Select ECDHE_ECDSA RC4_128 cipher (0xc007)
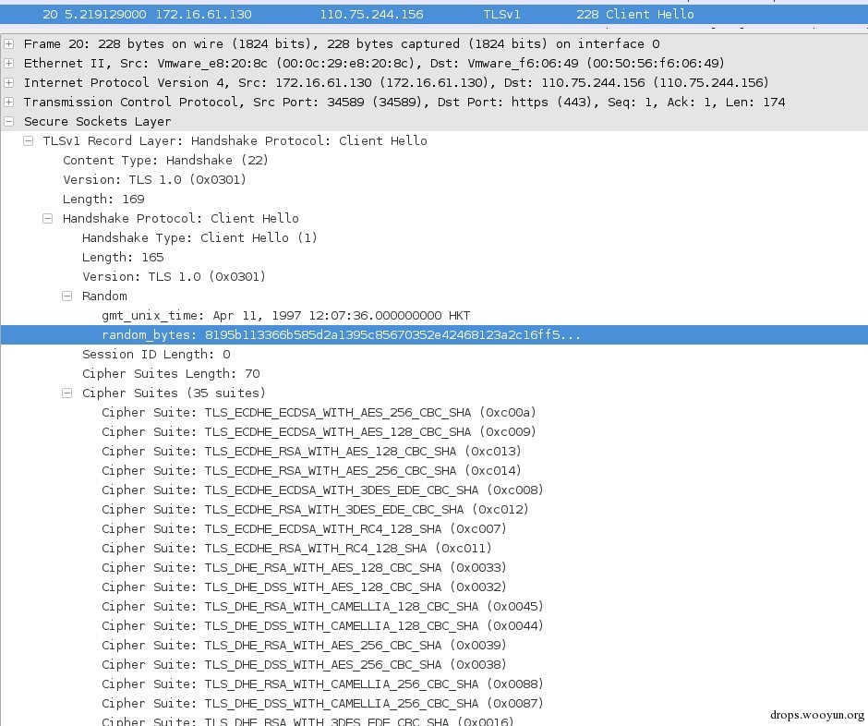The image size is (868, 726). 304,528
